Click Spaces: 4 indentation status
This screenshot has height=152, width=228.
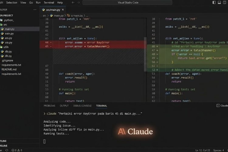coord(219,150)
